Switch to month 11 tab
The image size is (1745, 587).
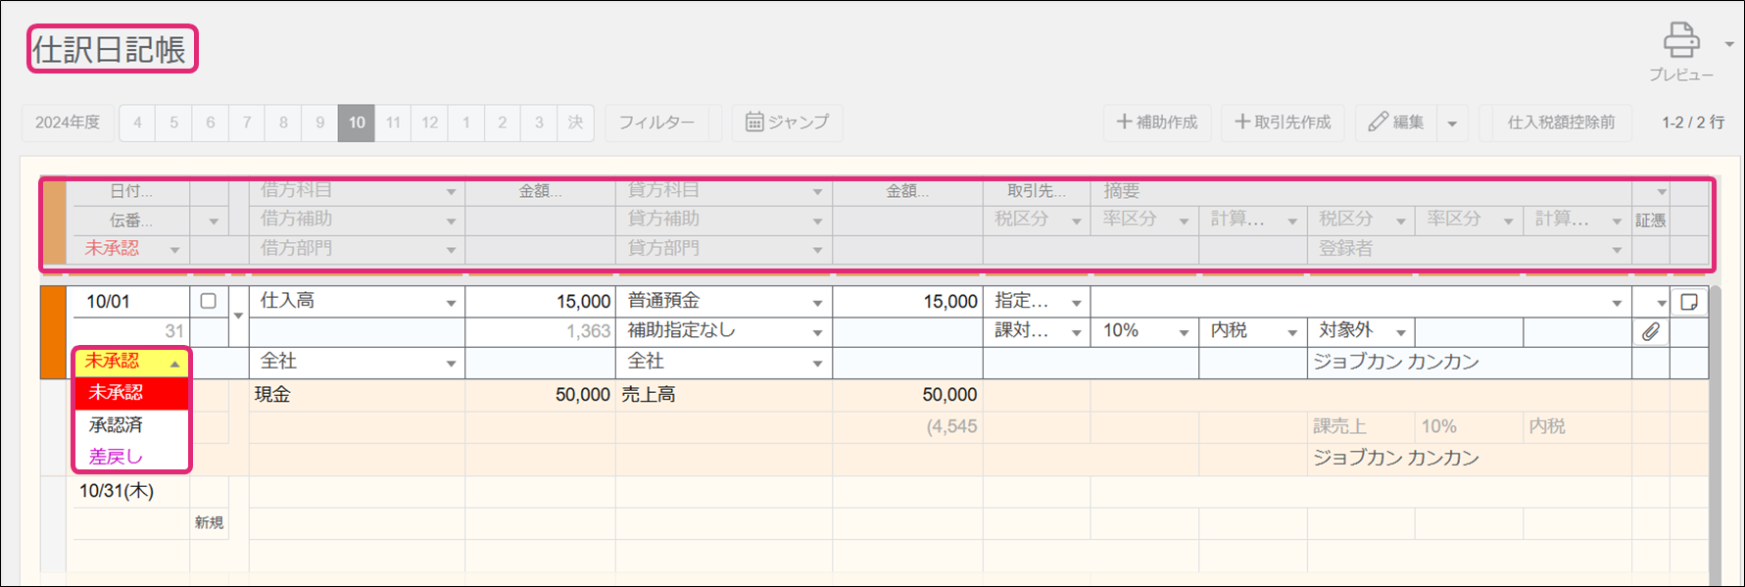pyautogui.click(x=393, y=122)
